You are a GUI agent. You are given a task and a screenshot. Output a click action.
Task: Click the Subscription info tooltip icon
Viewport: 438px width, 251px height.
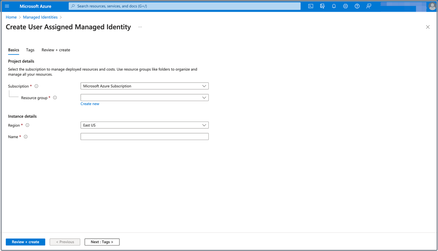(x=36, y=86)
